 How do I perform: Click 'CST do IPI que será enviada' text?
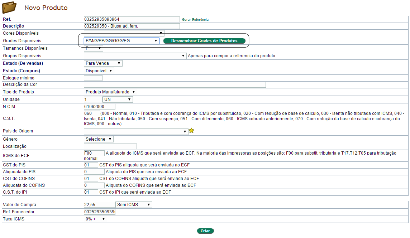tap(135, 192)
